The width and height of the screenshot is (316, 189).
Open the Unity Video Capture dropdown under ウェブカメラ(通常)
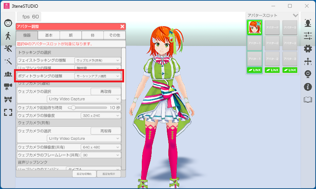84,99
